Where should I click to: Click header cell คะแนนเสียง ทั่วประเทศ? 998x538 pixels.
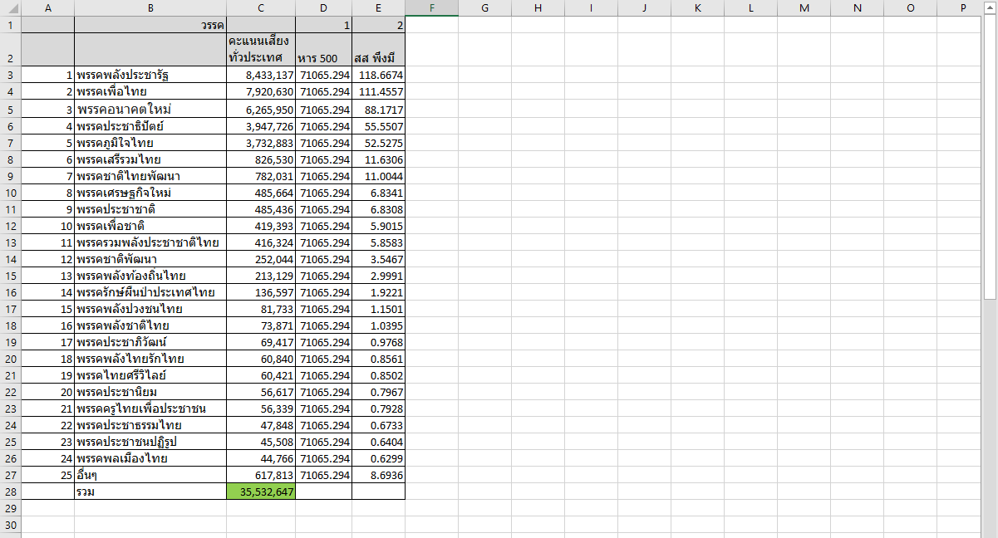(x=261, y=50)
